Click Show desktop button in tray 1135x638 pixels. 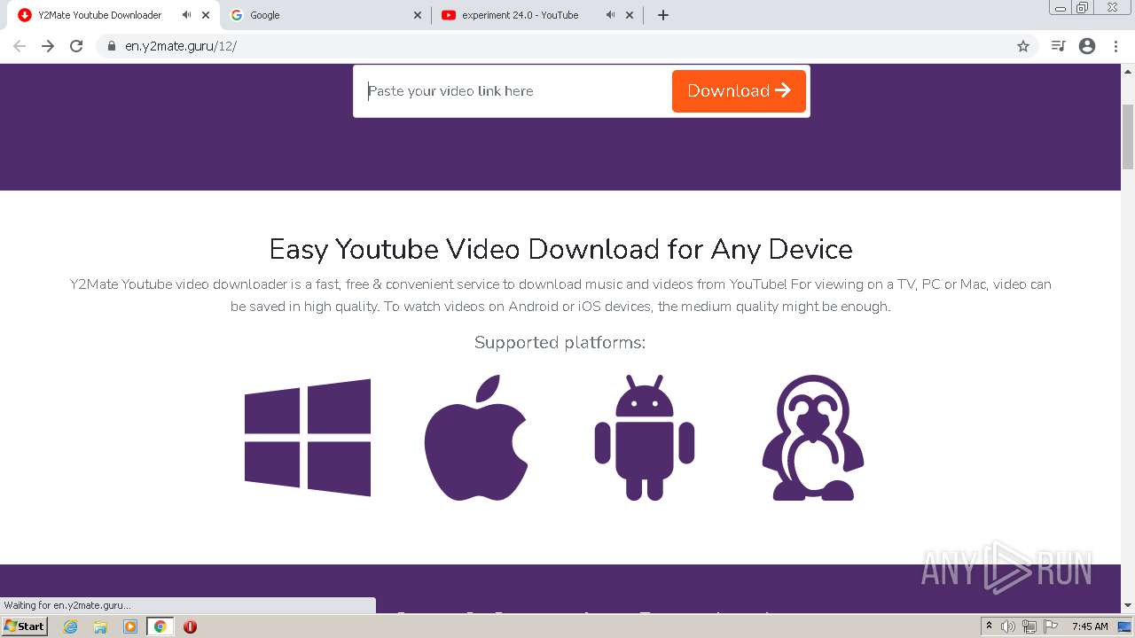click(x=1124, y=626)
